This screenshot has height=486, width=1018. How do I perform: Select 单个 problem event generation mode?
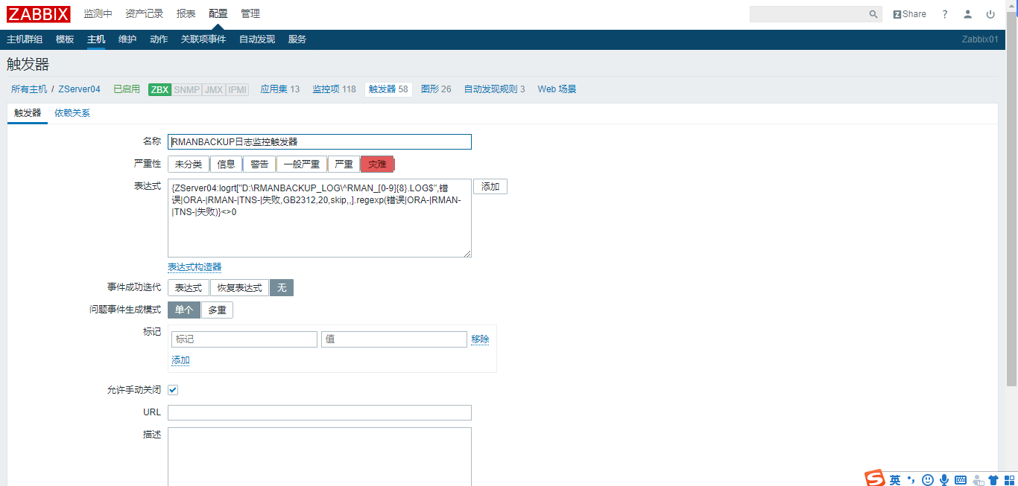coord(184,310)
